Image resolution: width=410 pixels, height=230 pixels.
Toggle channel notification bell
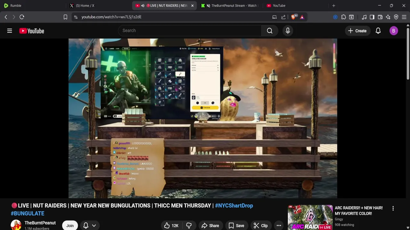[86, 226]
